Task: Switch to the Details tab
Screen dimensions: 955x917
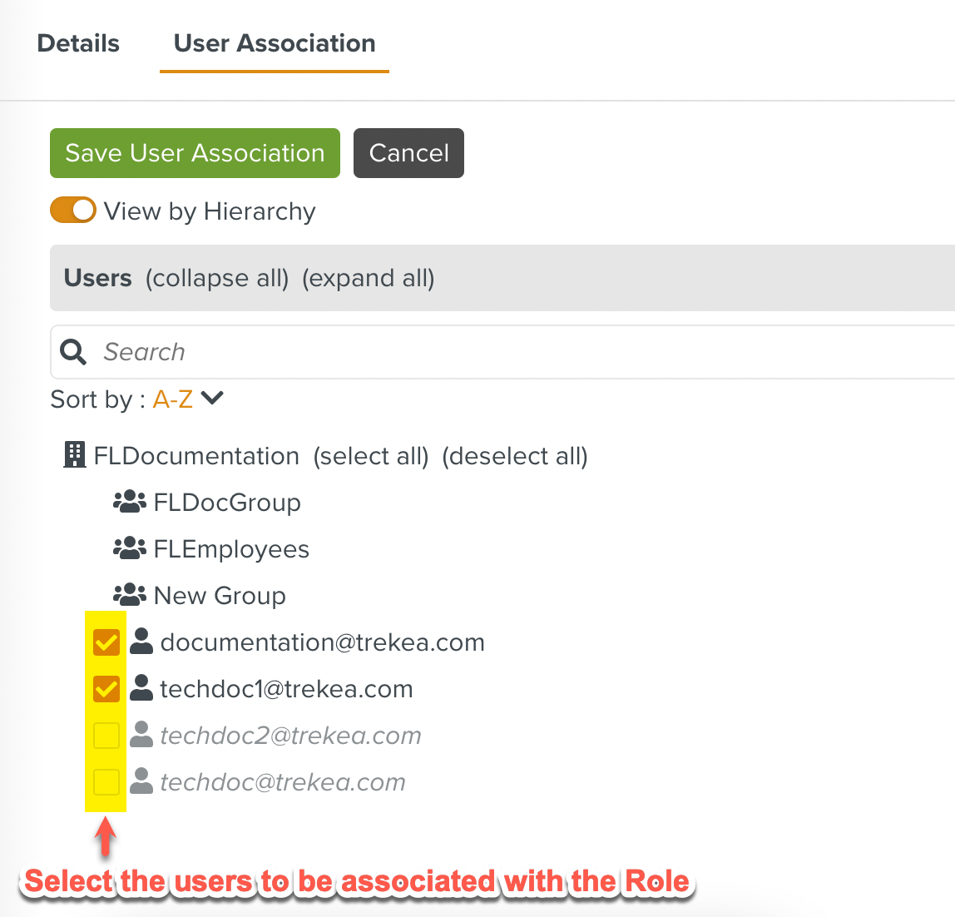Action: [78, 43]
